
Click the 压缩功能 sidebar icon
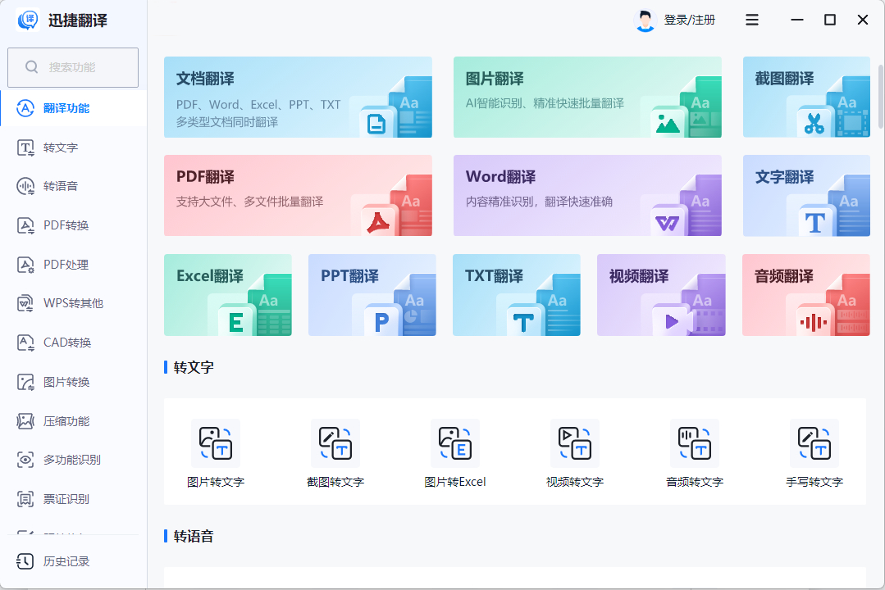(x=25, y=420)
